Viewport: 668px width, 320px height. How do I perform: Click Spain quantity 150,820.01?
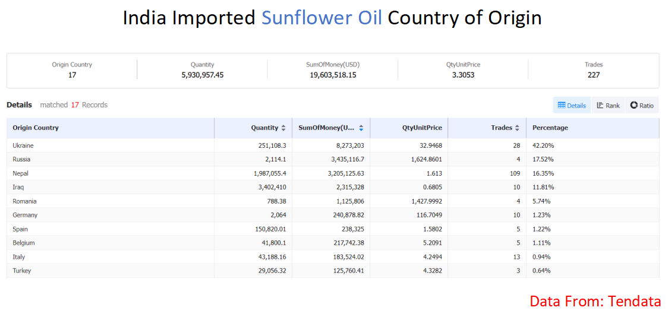tap(270, 229)
